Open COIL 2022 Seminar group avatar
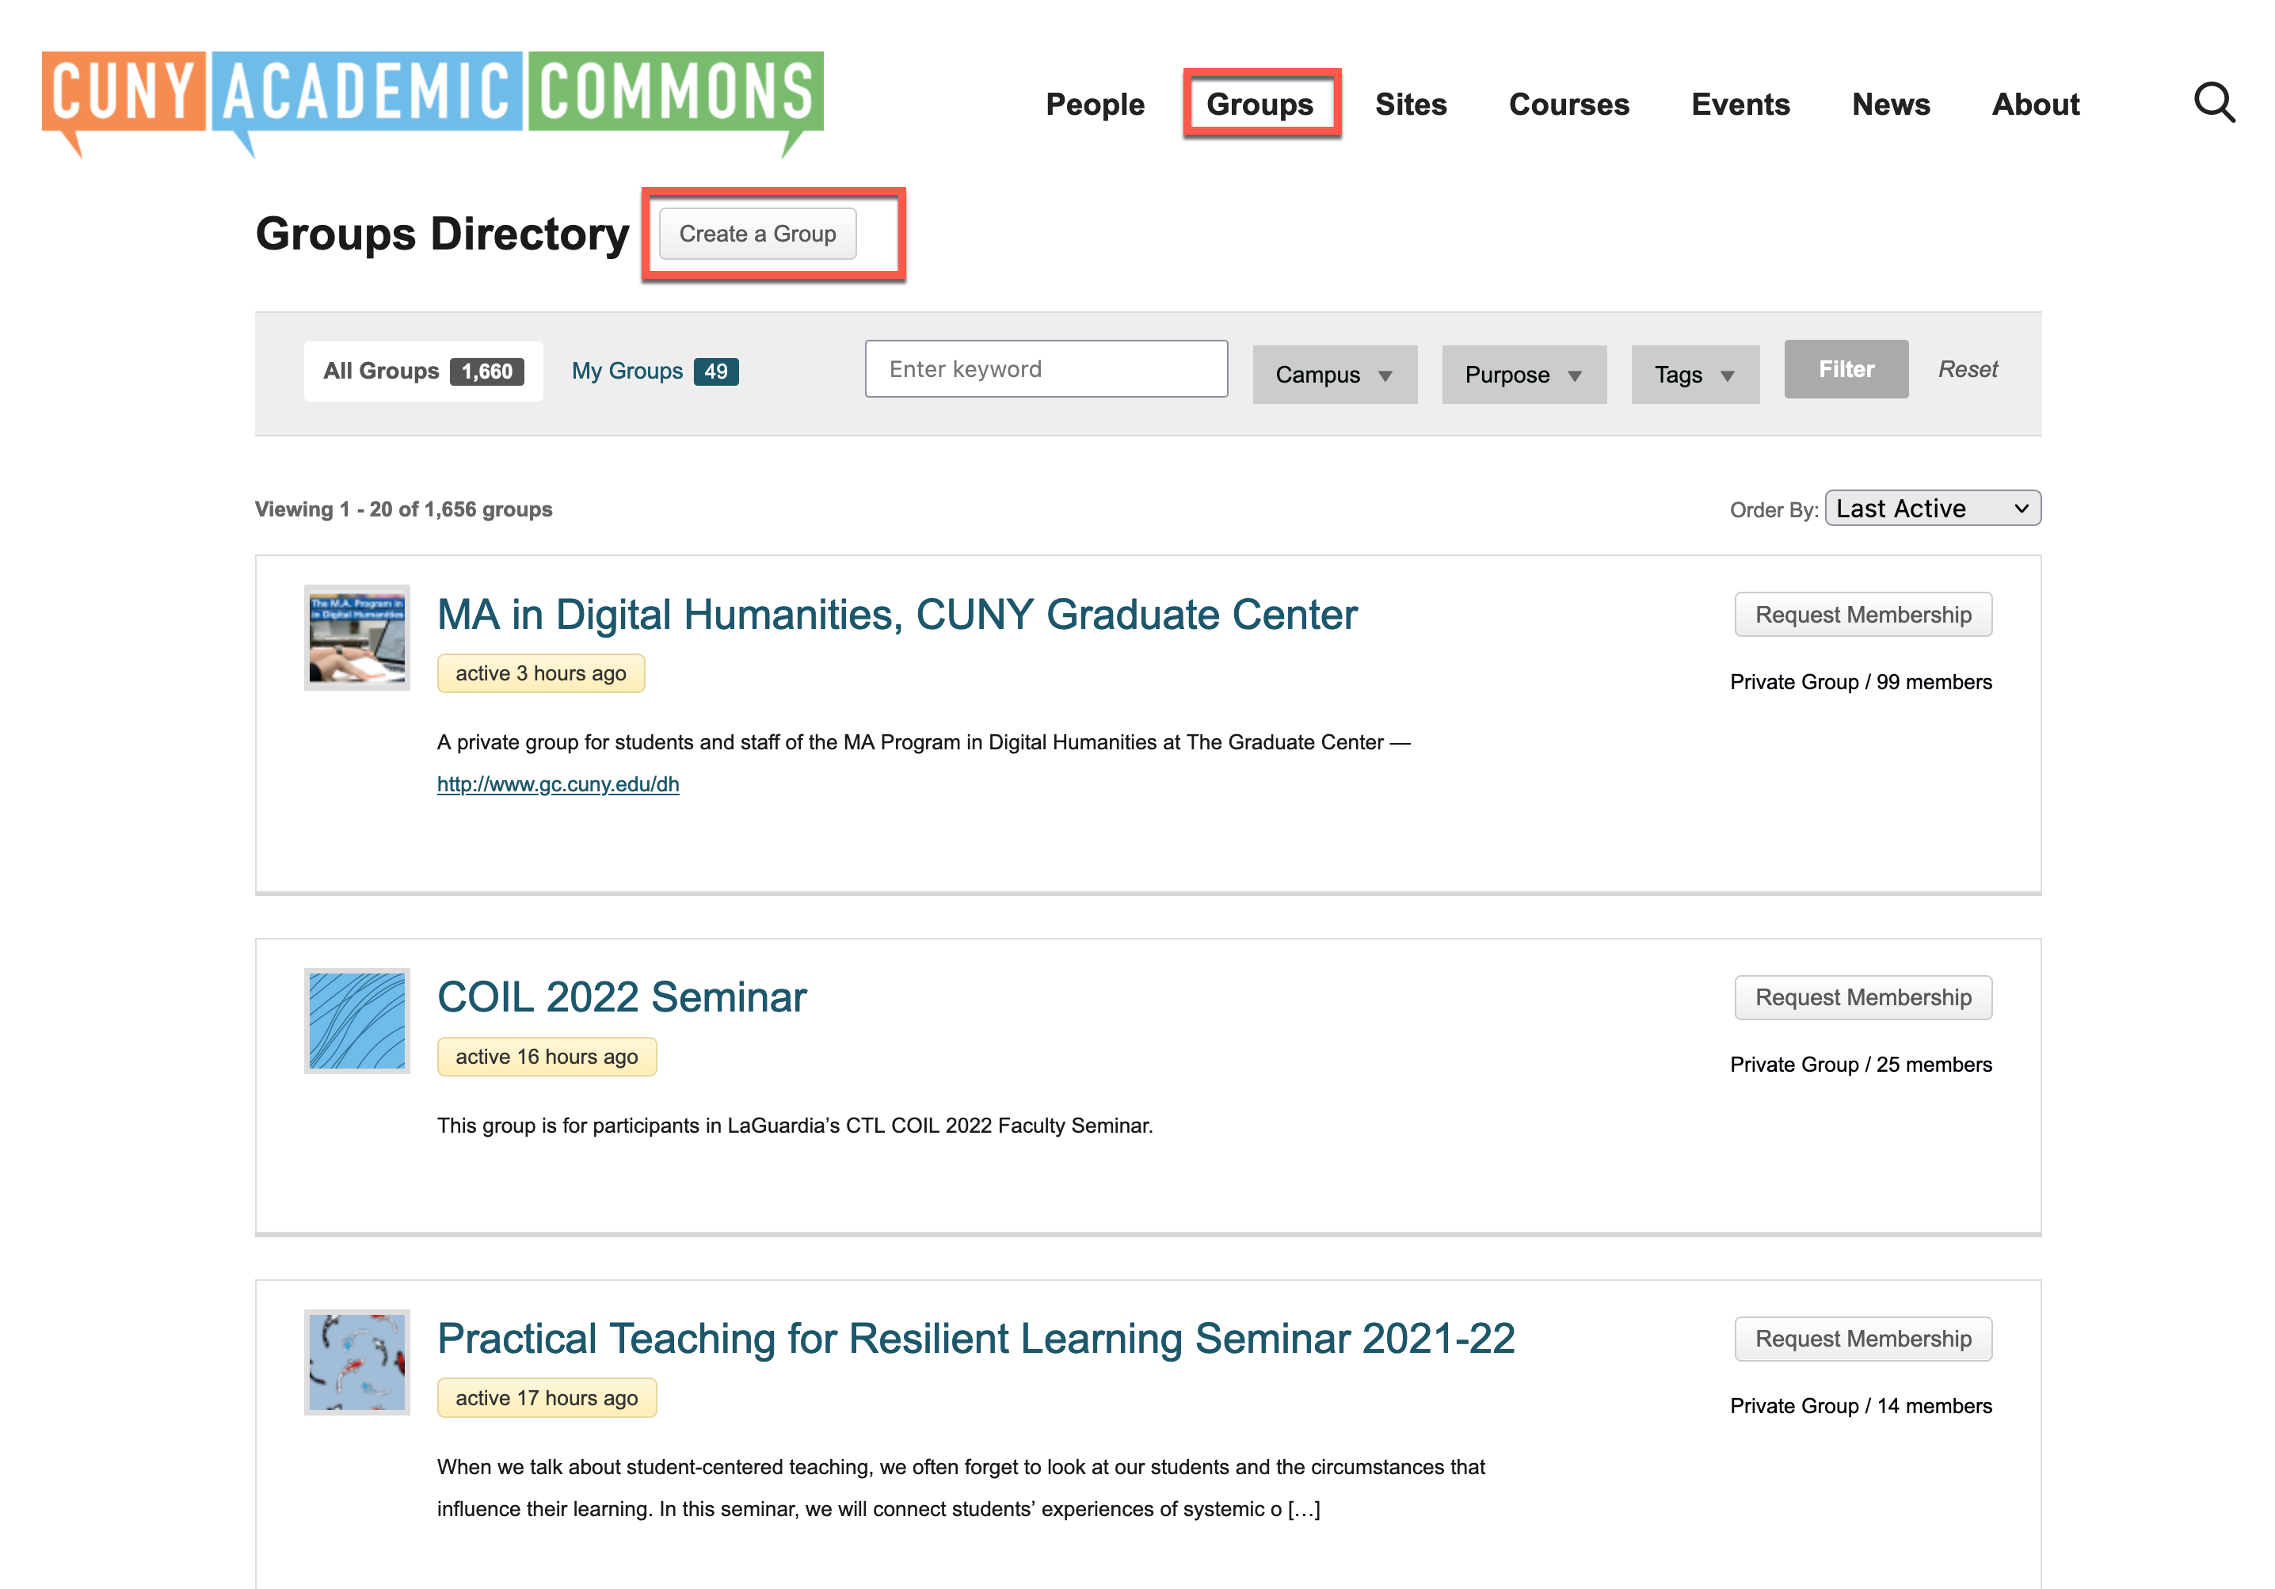Screen dimensions: 2275x1589 click(x=356, y=1020)
